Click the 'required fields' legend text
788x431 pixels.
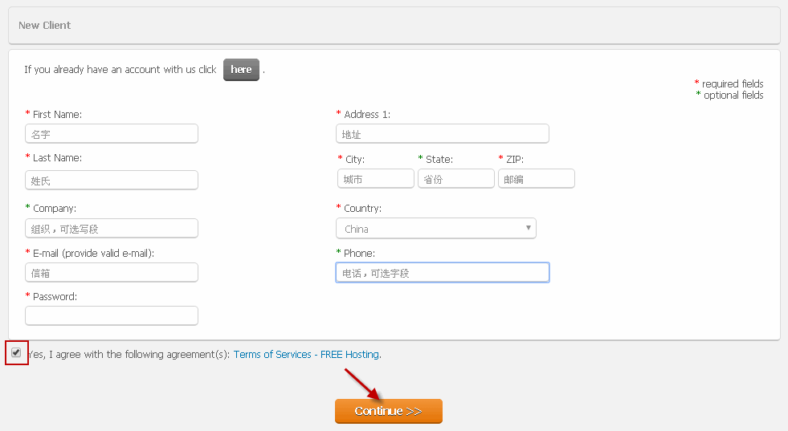[x=733, y=83]
